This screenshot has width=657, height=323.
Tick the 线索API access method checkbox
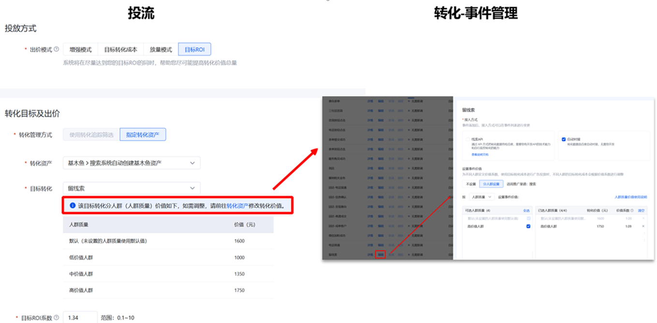tap(467, 139)
